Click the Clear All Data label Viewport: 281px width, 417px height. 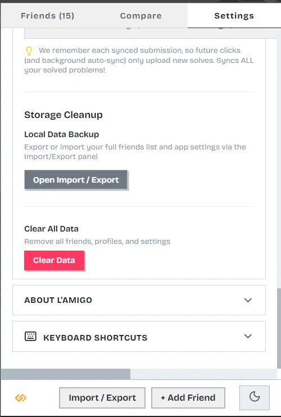(x=51, y=229)
